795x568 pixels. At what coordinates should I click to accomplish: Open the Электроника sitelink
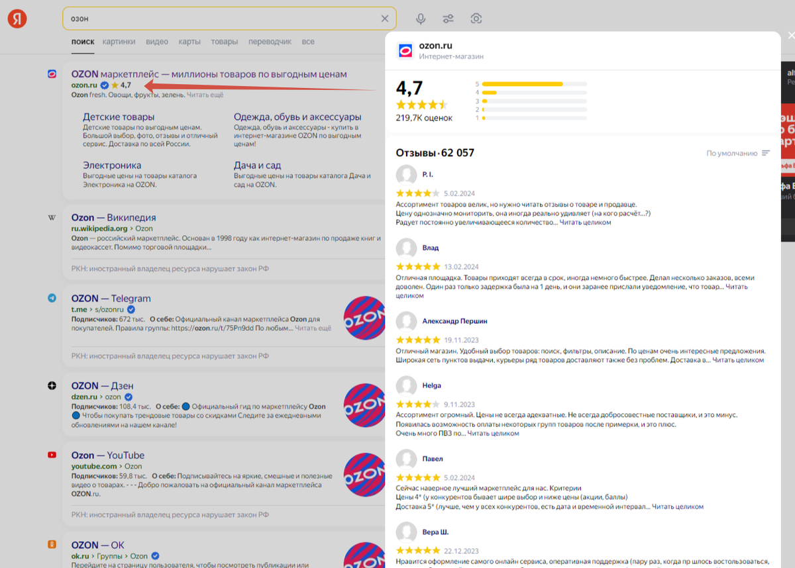112,166
